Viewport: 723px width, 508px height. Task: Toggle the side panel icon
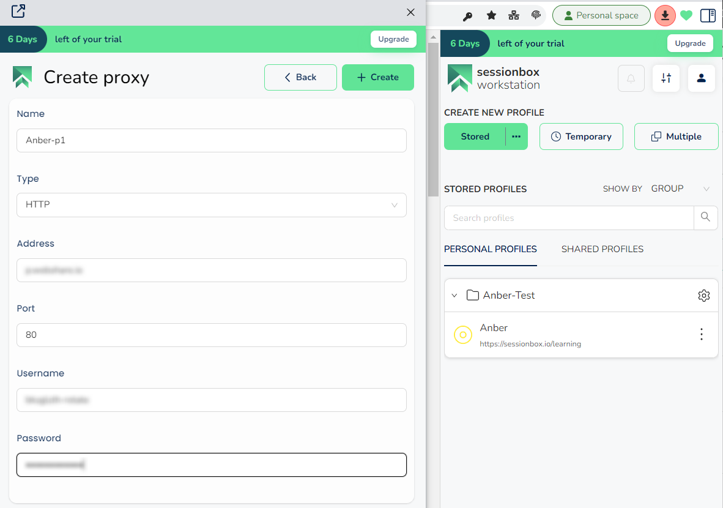click(x=708, y=16)
